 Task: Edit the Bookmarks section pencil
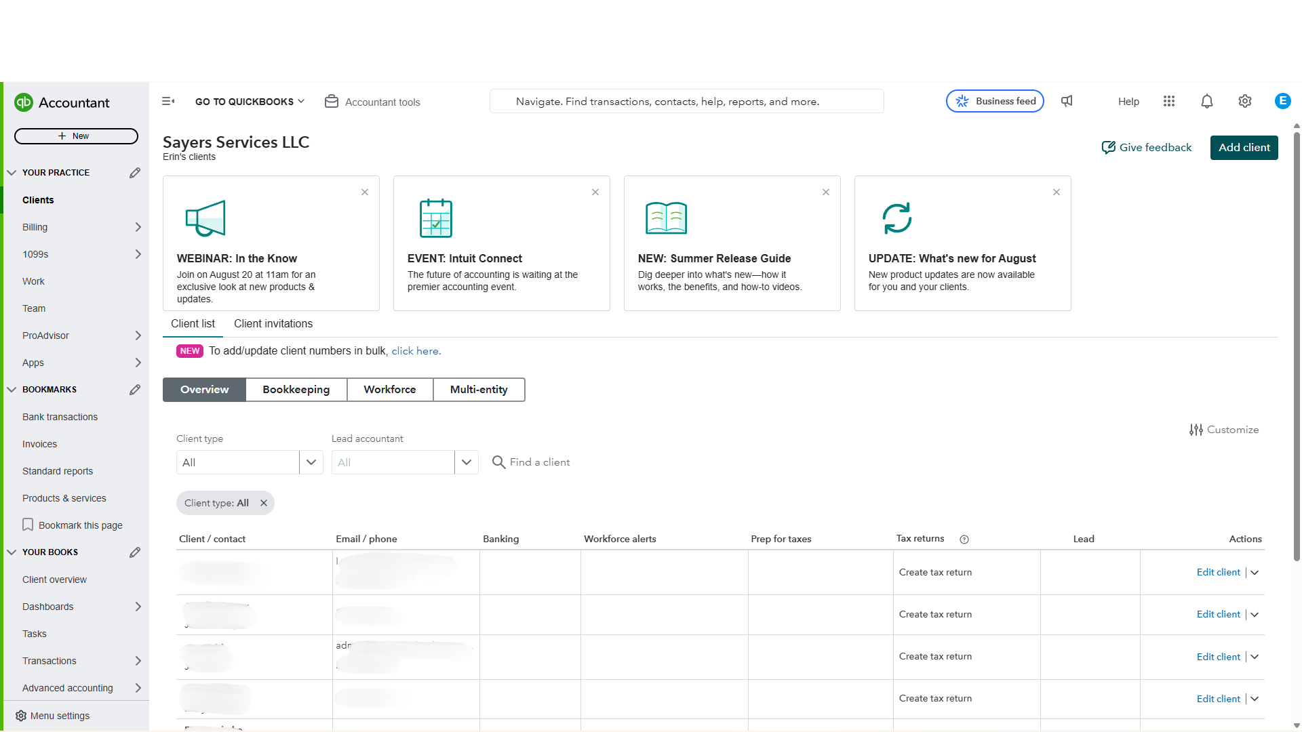coord(135,390)
